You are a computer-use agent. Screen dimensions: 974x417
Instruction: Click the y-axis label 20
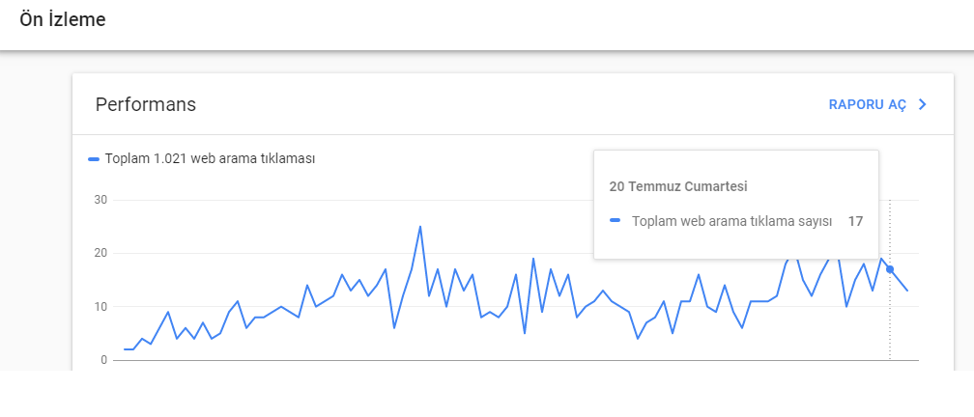pos(100,253)
